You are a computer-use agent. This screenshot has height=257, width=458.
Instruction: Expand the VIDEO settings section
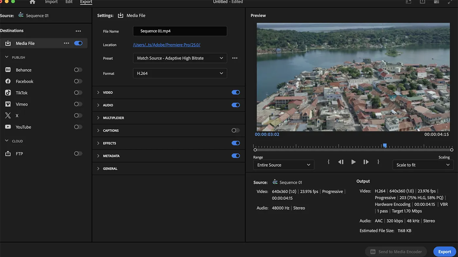pyautogui.click(x=98, y=92)
